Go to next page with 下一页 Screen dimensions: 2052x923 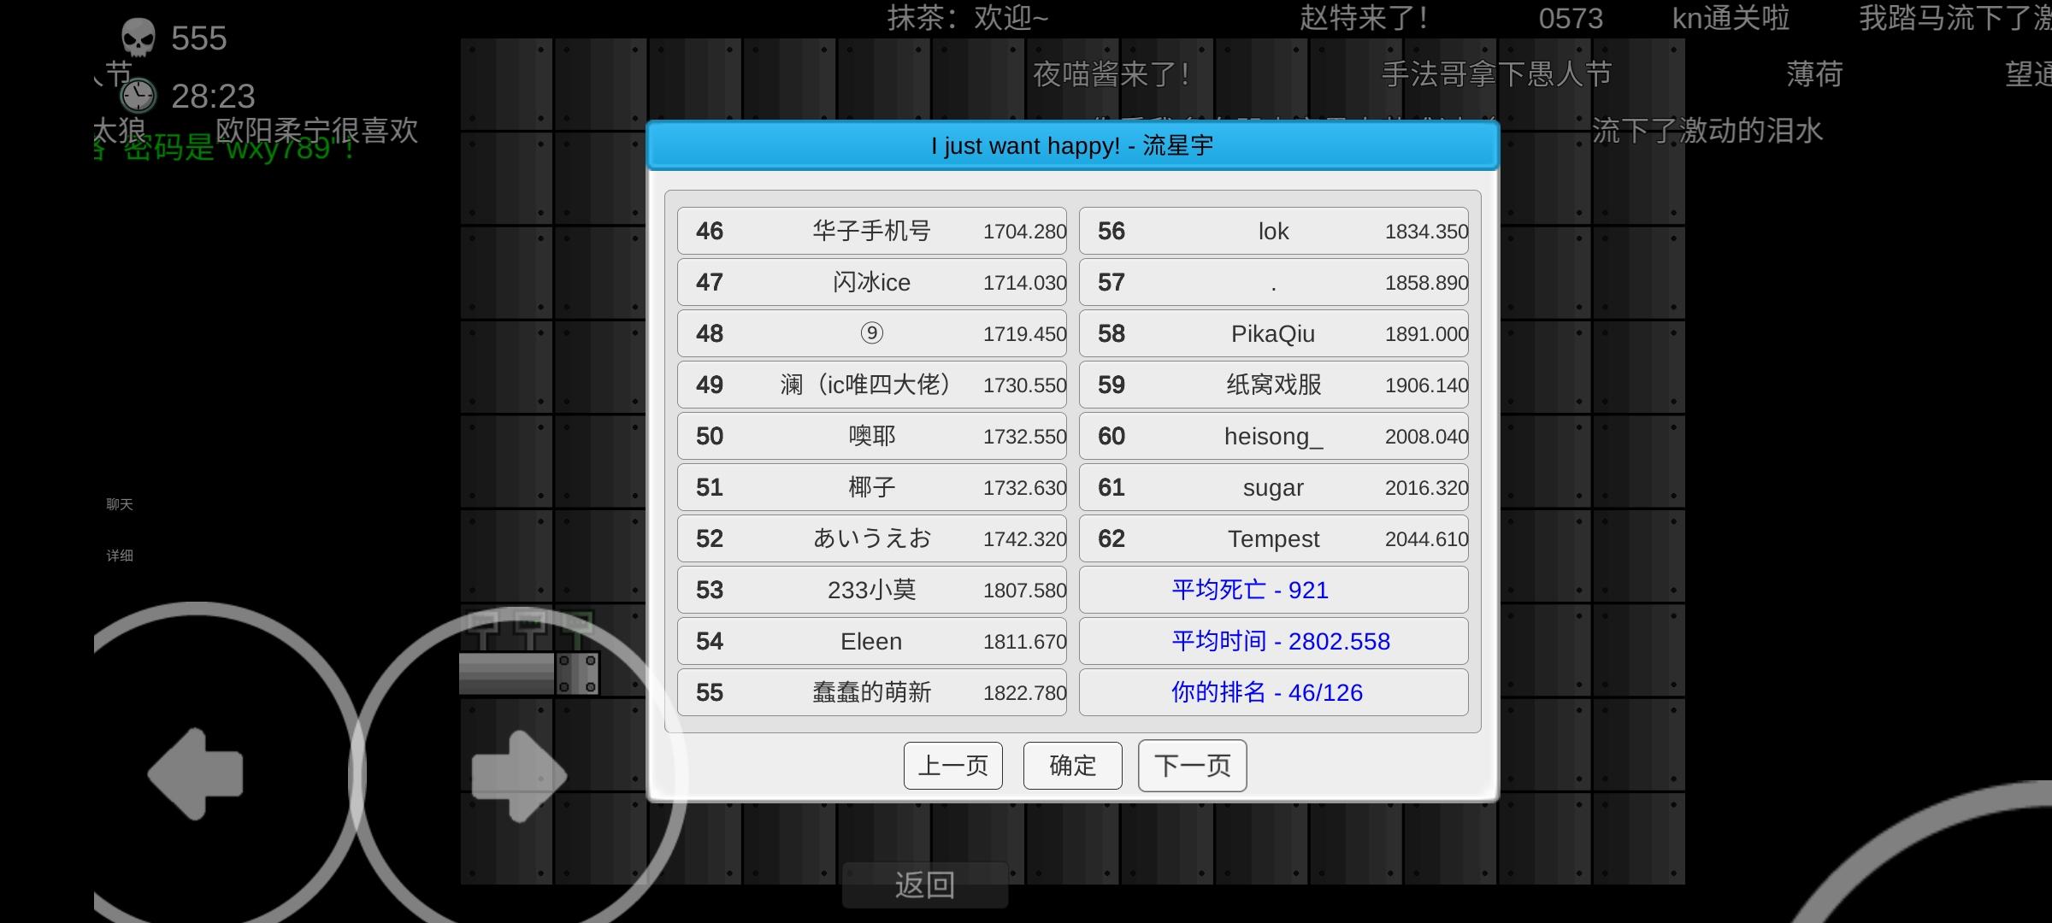pyautogui.click(x=1192, y=765)
